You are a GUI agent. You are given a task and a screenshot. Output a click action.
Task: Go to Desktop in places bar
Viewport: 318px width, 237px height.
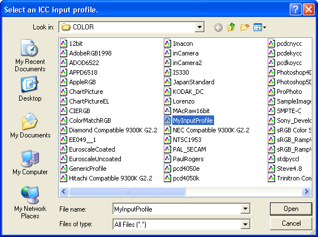click(x=30, y=89)
